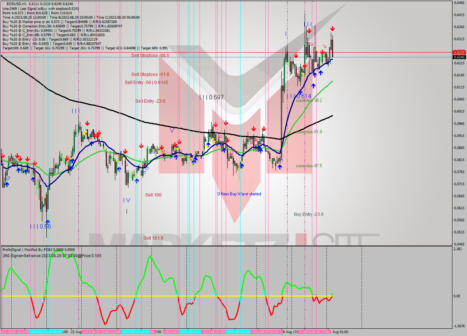
Task: Select the 'Line:2469 | Last Signal is:Buy' info line
Action: (x=40, y=8)
